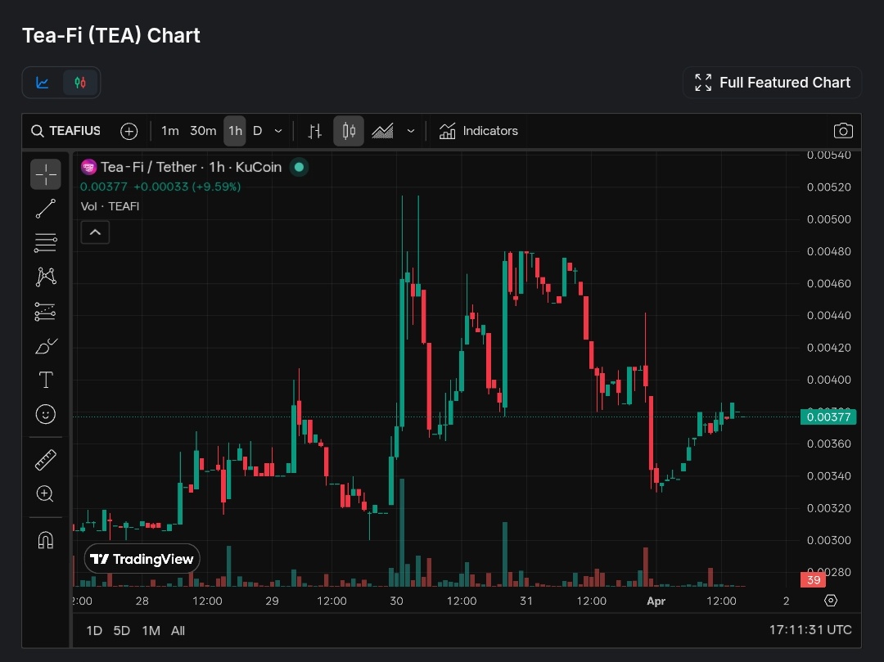Collapse the indicator legend chevron
Image resolution: width=884 pixels, height=662 pixels.
pyautogui.click(x=95, y=232)
